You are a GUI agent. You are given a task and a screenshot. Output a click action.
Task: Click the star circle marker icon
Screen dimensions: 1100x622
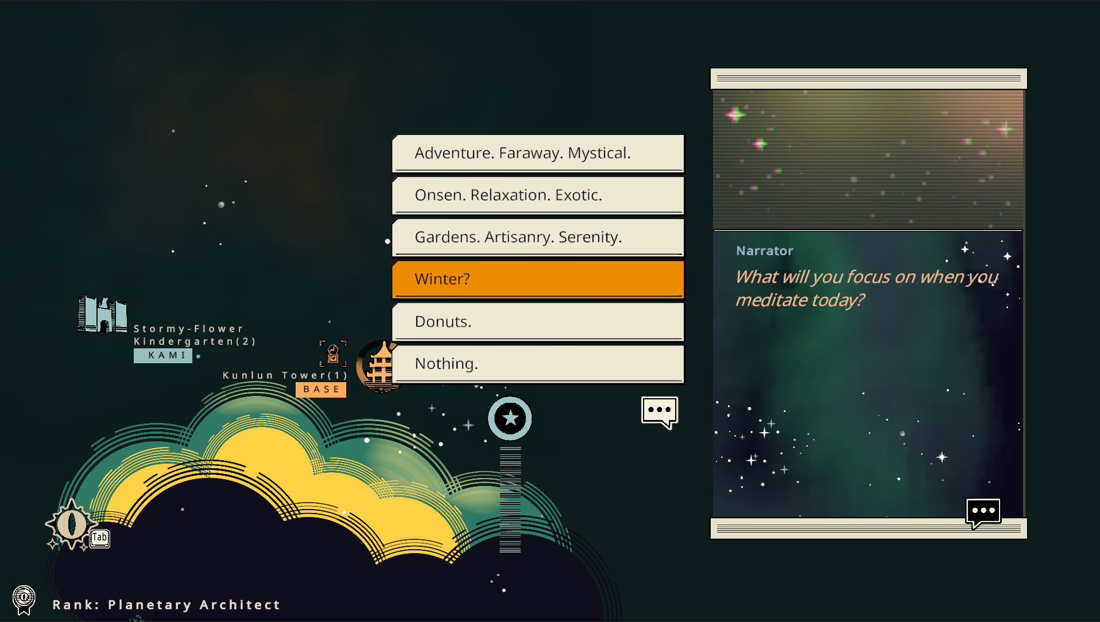(510, 418)
